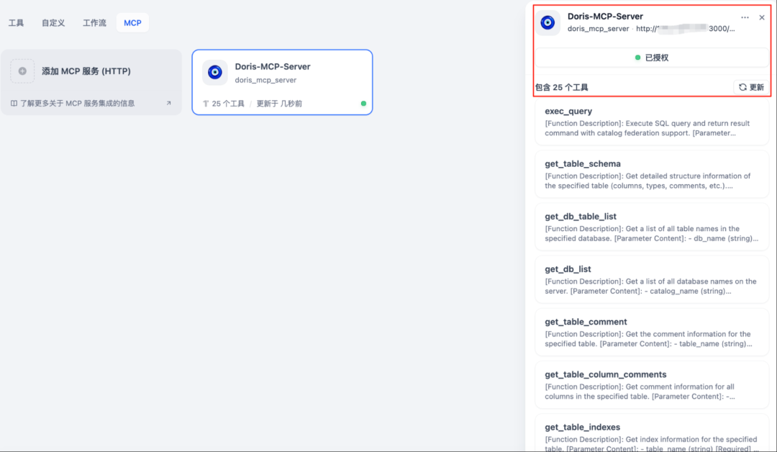Select the get_db_list tool entry
Image resolution: width=777 pixels, height=452 pixels.
point(652,279)
